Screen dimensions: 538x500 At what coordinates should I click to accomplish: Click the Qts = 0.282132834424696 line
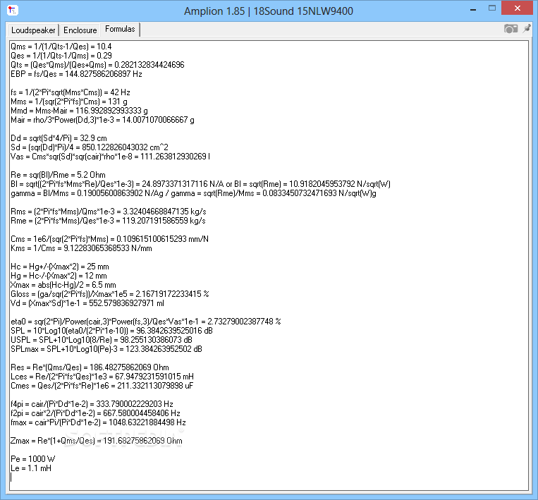click(x=97, y=65)
